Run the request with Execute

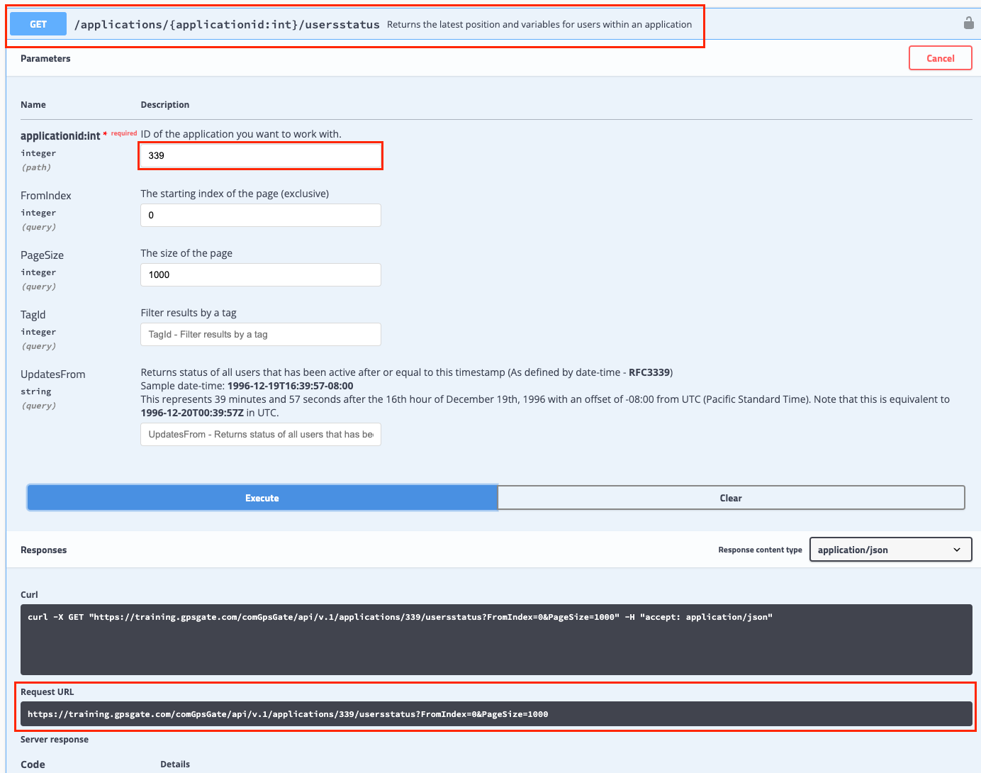pyautogui.click(x=262, y=498)
